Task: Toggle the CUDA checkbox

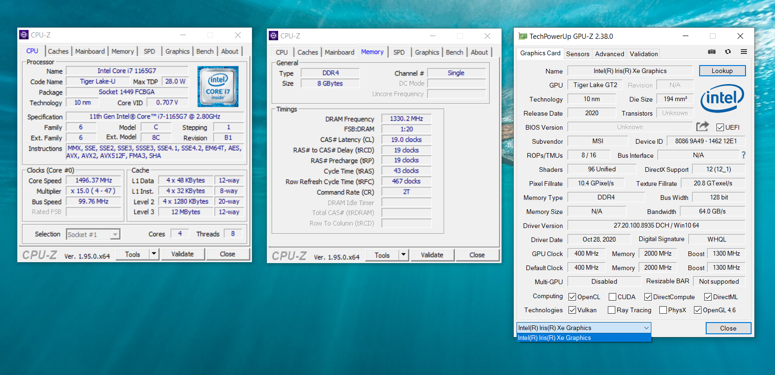Action: (x=613, y=297)
